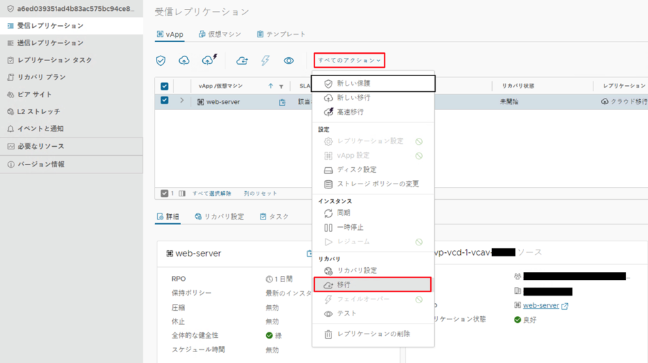This screenshot has width=648, height=363.
Task: Open リカバリ設定 in the actions menu
Action: [x=373, y=271]
